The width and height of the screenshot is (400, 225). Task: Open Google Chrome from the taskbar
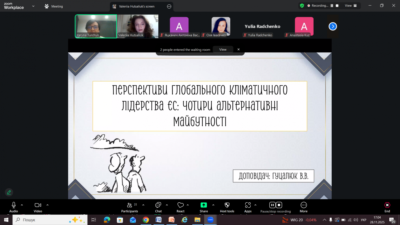(x=146, y=220)
